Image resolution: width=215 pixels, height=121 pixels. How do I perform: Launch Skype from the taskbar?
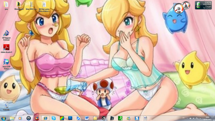pyautogui.click(x=53, y=118)
